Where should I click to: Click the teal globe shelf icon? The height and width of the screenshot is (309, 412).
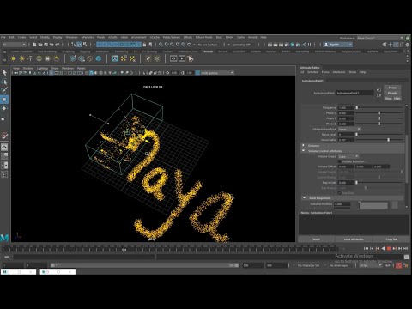98,58
